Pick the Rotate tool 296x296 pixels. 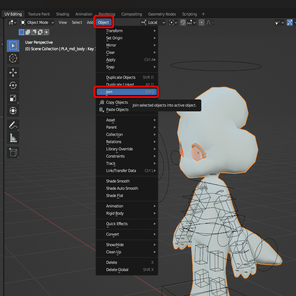[x=13, y=85]
